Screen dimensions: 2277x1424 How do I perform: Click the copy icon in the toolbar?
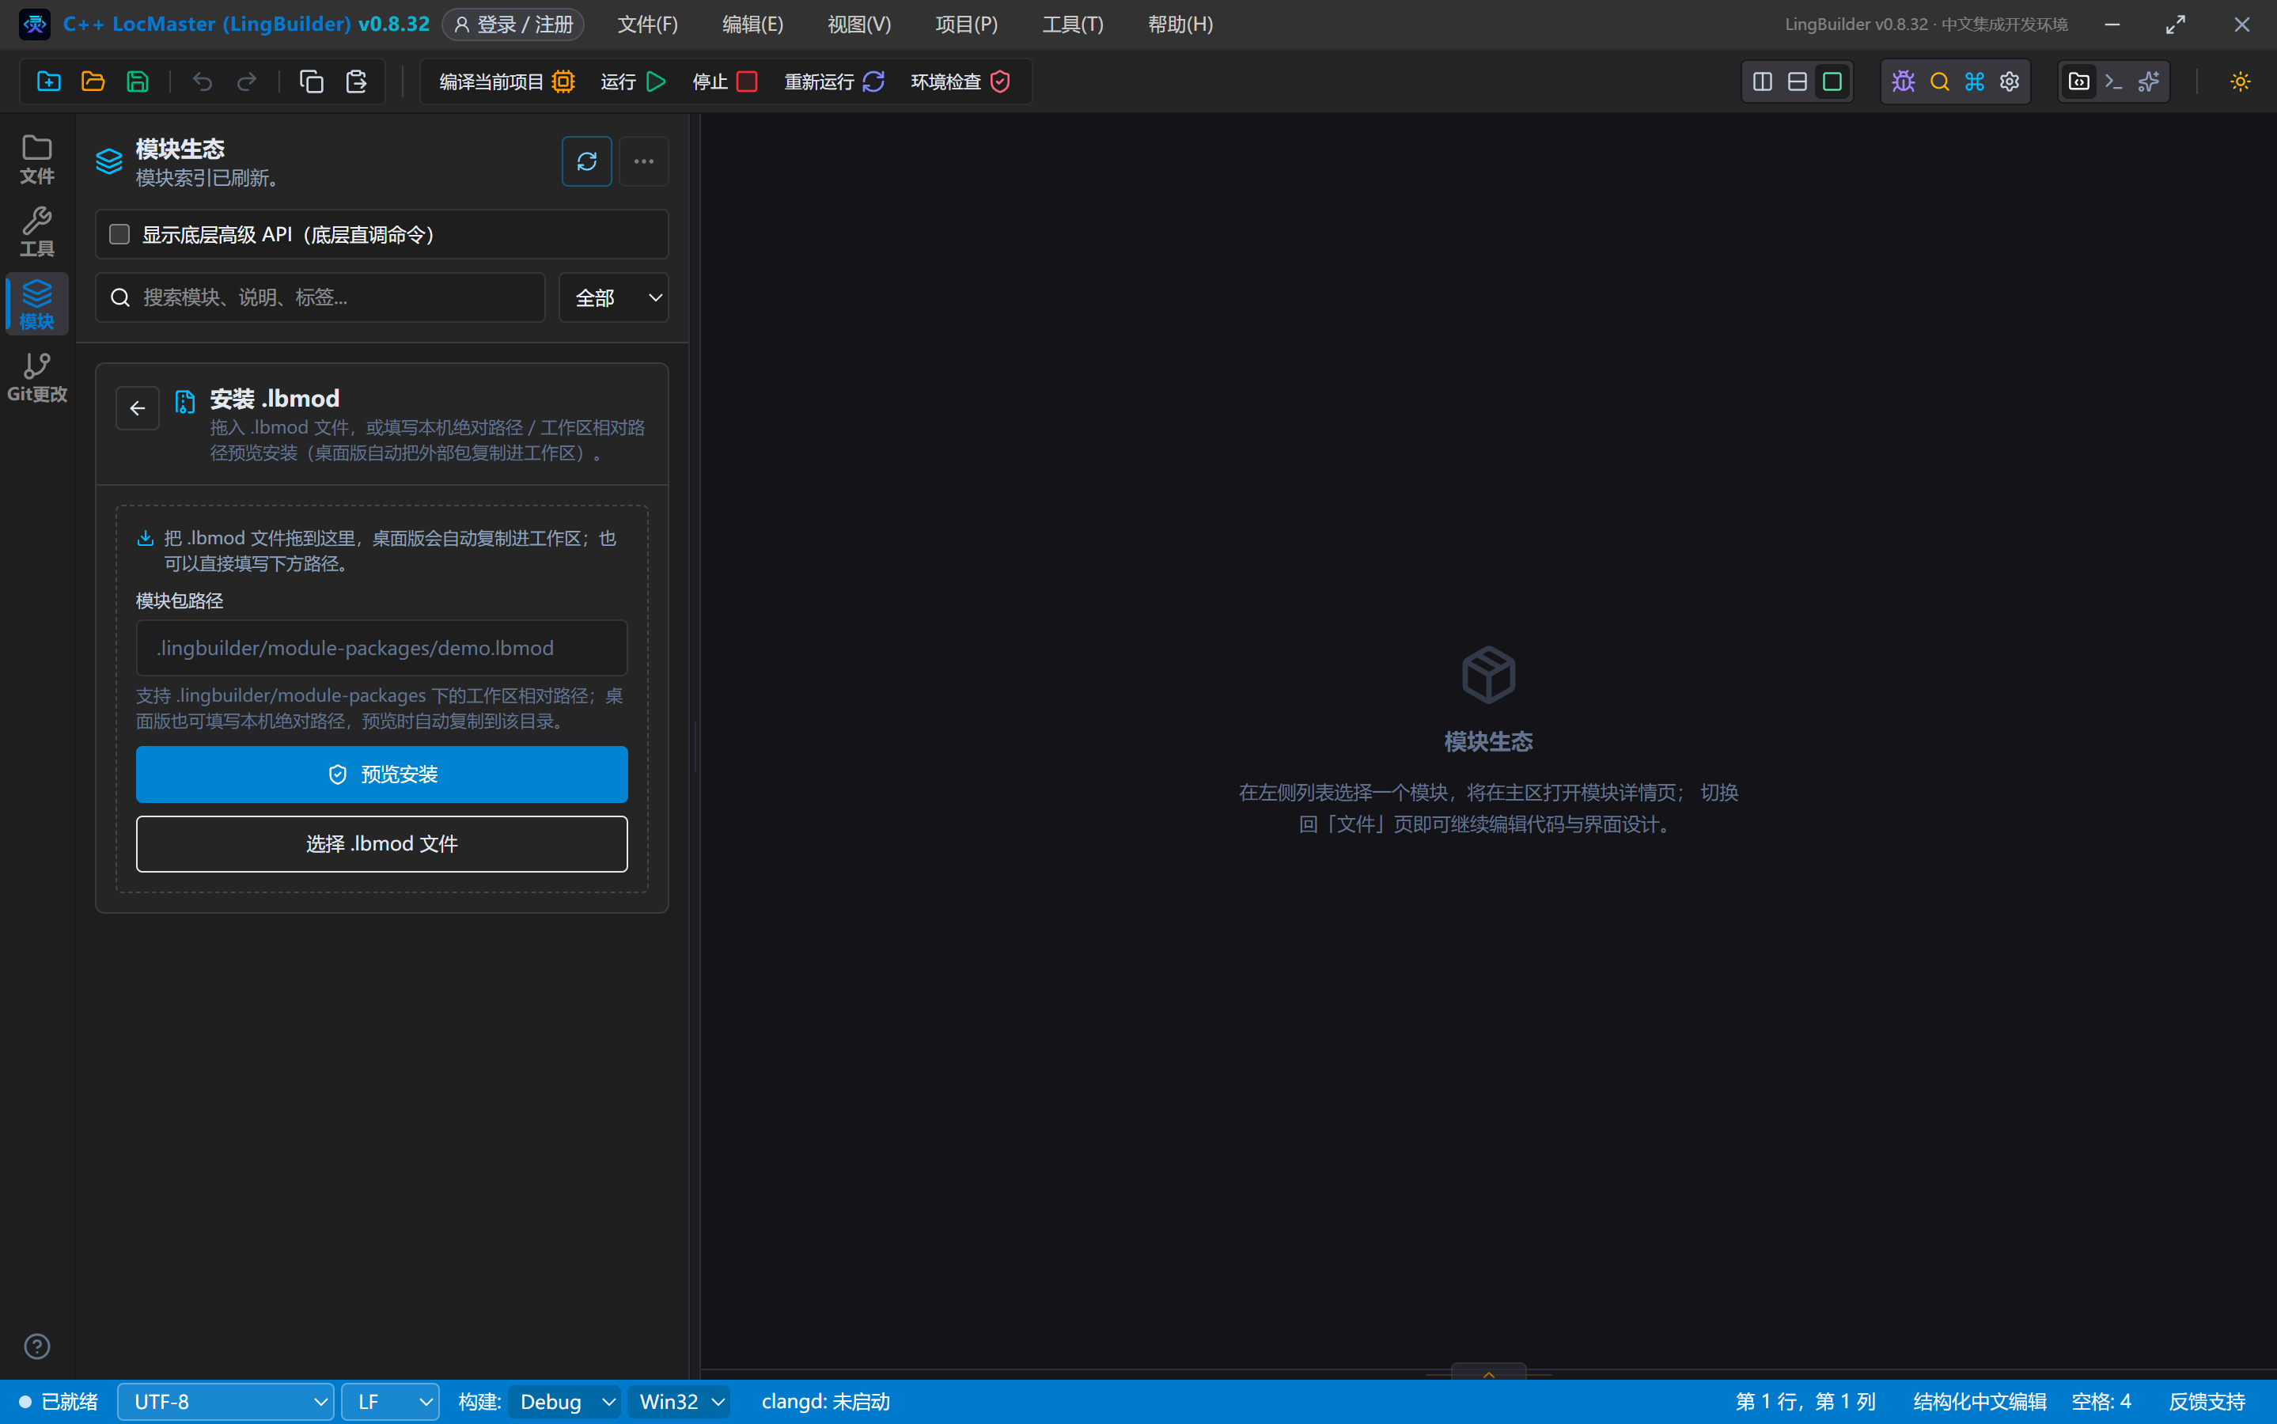point(312,82)
